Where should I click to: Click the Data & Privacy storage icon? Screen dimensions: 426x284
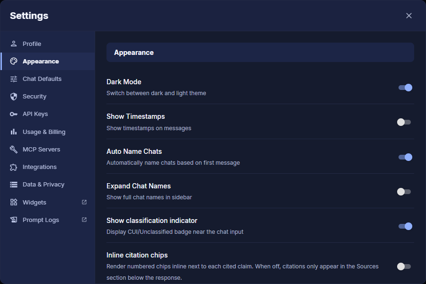coord(14,185)
